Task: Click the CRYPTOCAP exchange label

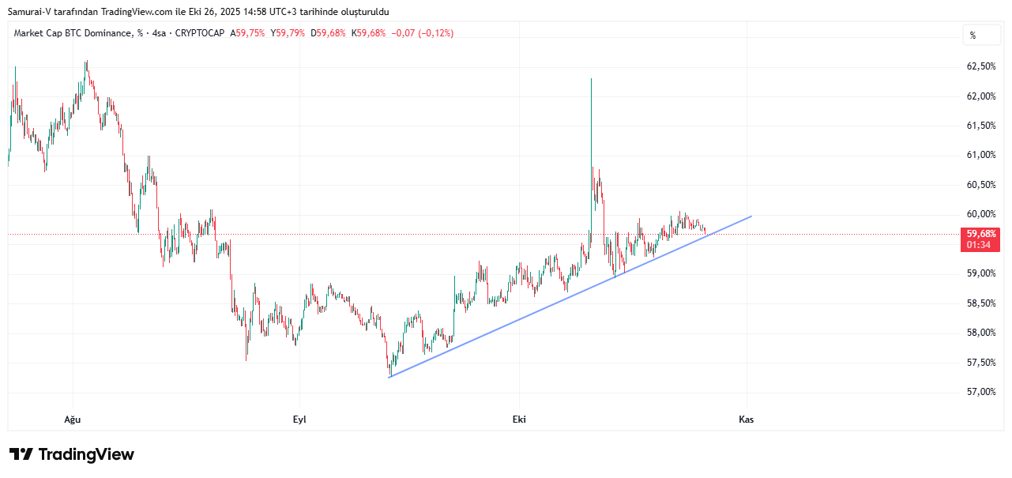Action: pos(200,33)
